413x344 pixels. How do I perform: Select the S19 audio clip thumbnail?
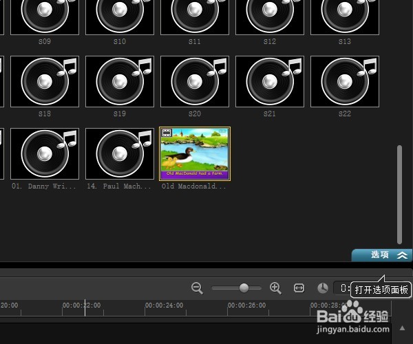point(120,81)
